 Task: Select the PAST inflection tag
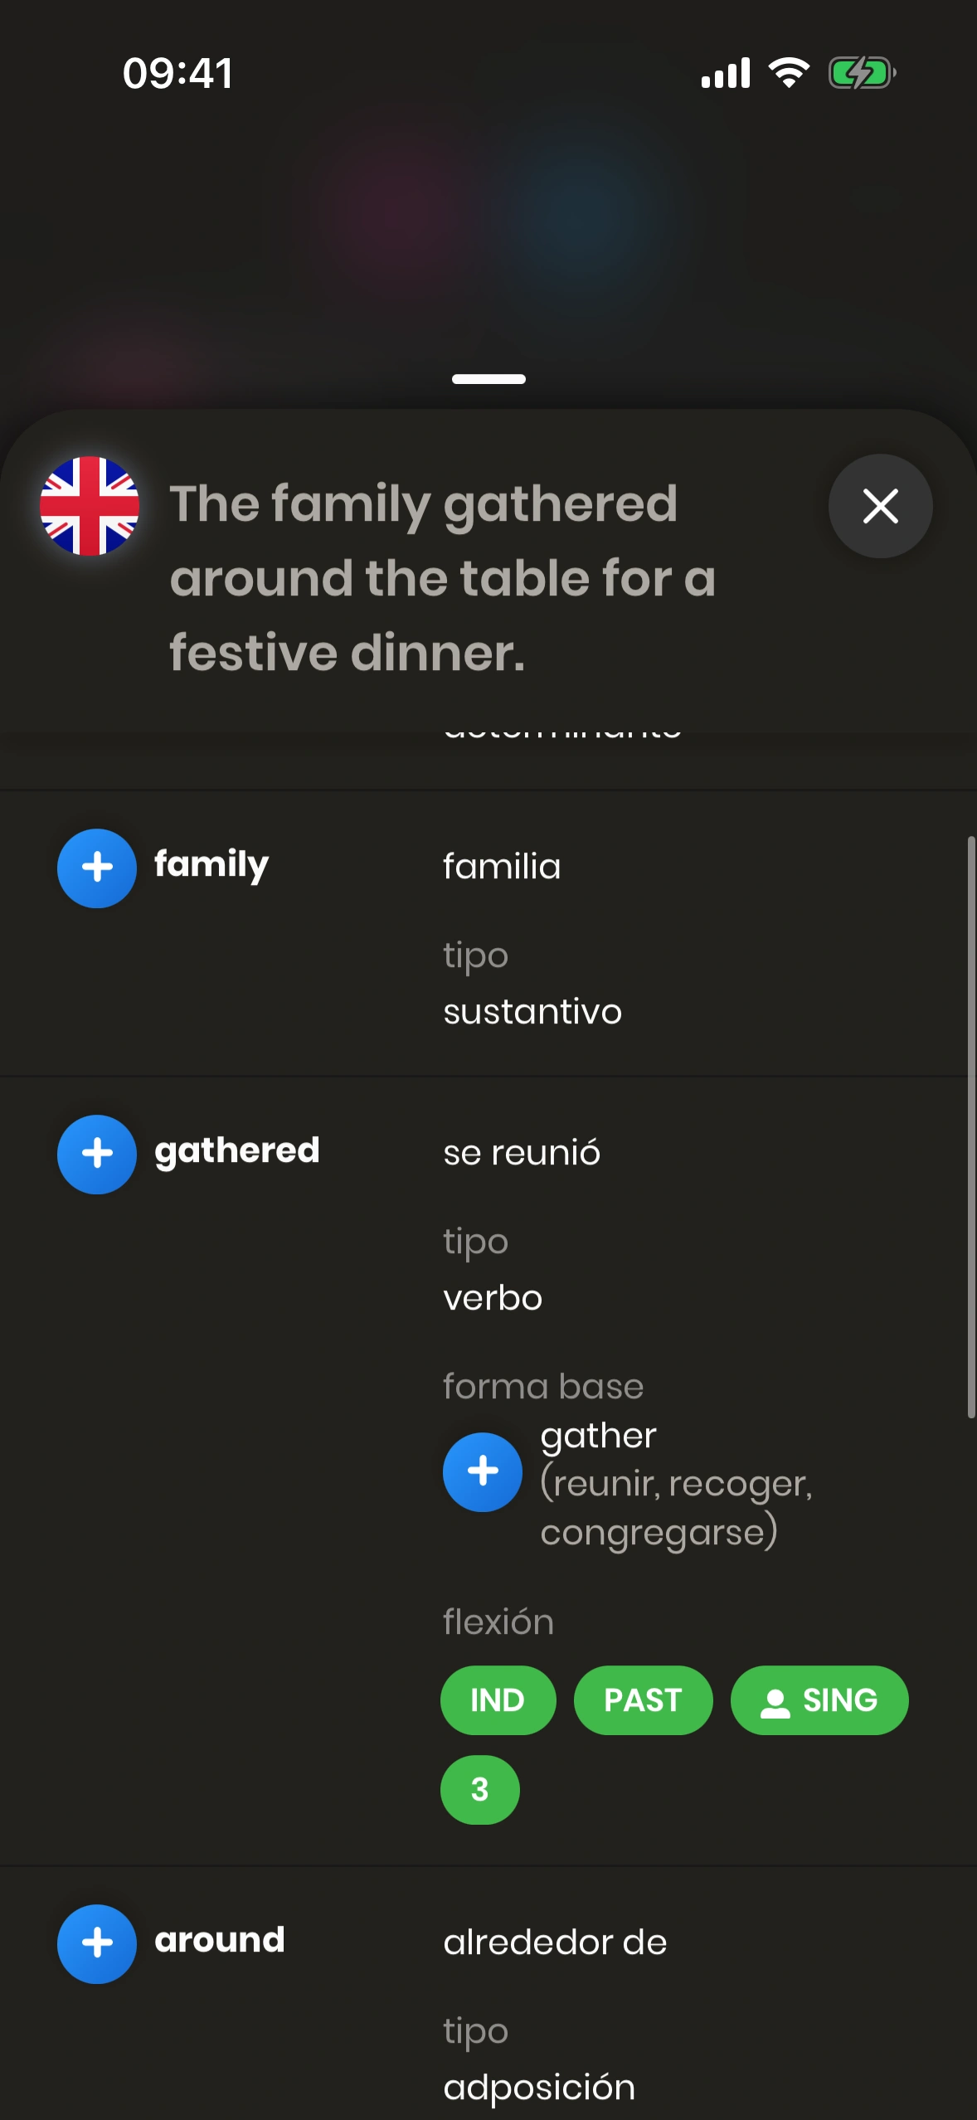pos(643,1700)
